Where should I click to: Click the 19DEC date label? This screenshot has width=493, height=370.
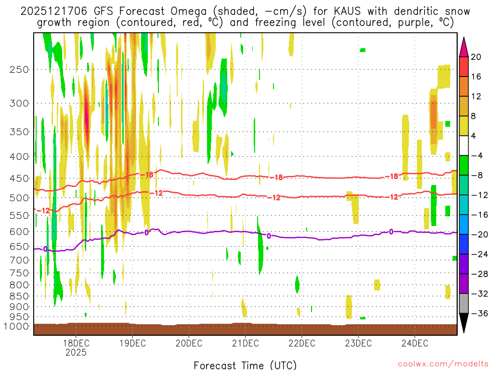(132, 343)
